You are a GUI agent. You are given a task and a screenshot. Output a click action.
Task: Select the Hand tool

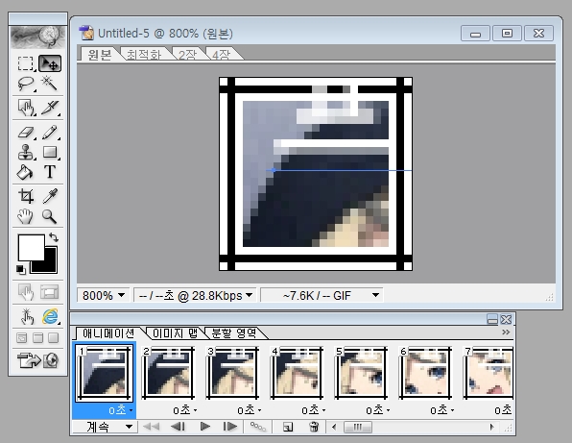26,216
